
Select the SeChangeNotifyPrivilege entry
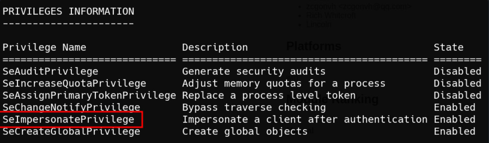coord(71,107)
